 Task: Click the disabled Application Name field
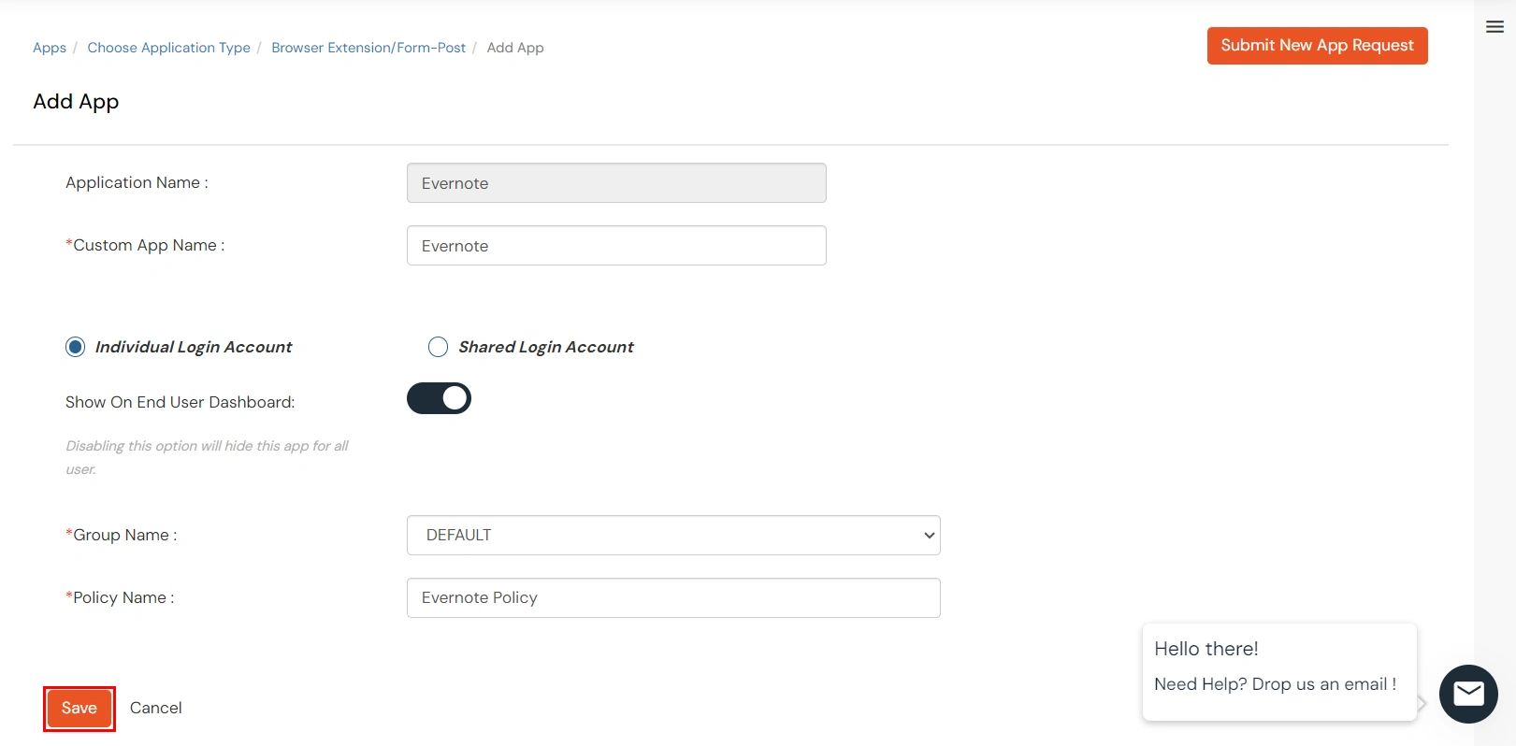pos(615,182)
